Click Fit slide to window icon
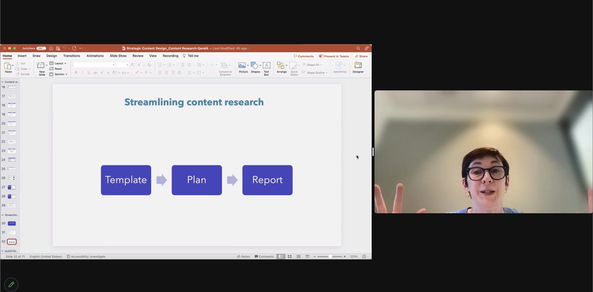This screenshot has height=292, width=593. point(364,256)
